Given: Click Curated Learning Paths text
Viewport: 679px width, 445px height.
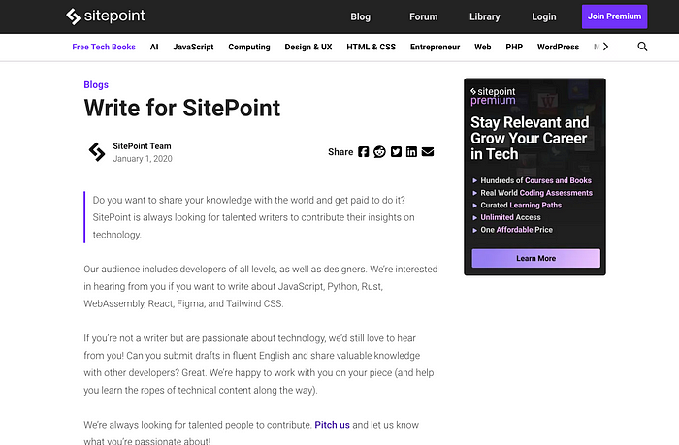Looking at the screenshot, I should click(x=521, y=205).
